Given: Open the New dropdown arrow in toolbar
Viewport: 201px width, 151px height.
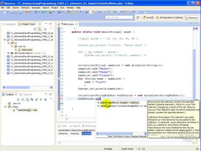Looking at the screenshot, I should point(8,12).
